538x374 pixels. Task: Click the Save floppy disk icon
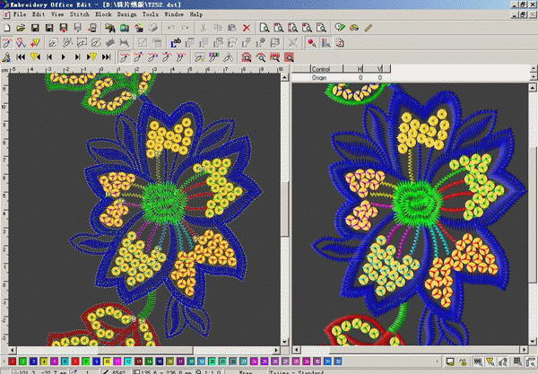tap(34, 29)
